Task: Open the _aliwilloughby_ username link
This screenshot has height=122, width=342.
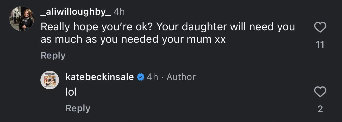Action: point(76,12)
